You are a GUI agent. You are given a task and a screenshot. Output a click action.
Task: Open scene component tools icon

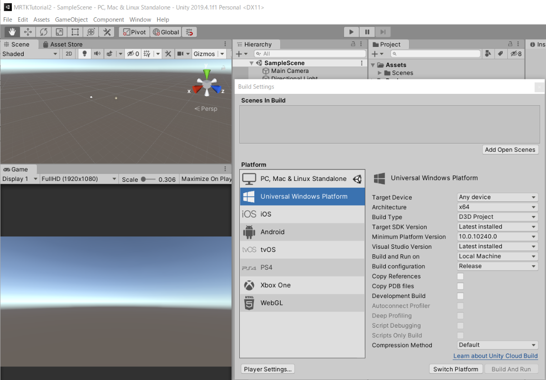168,54
